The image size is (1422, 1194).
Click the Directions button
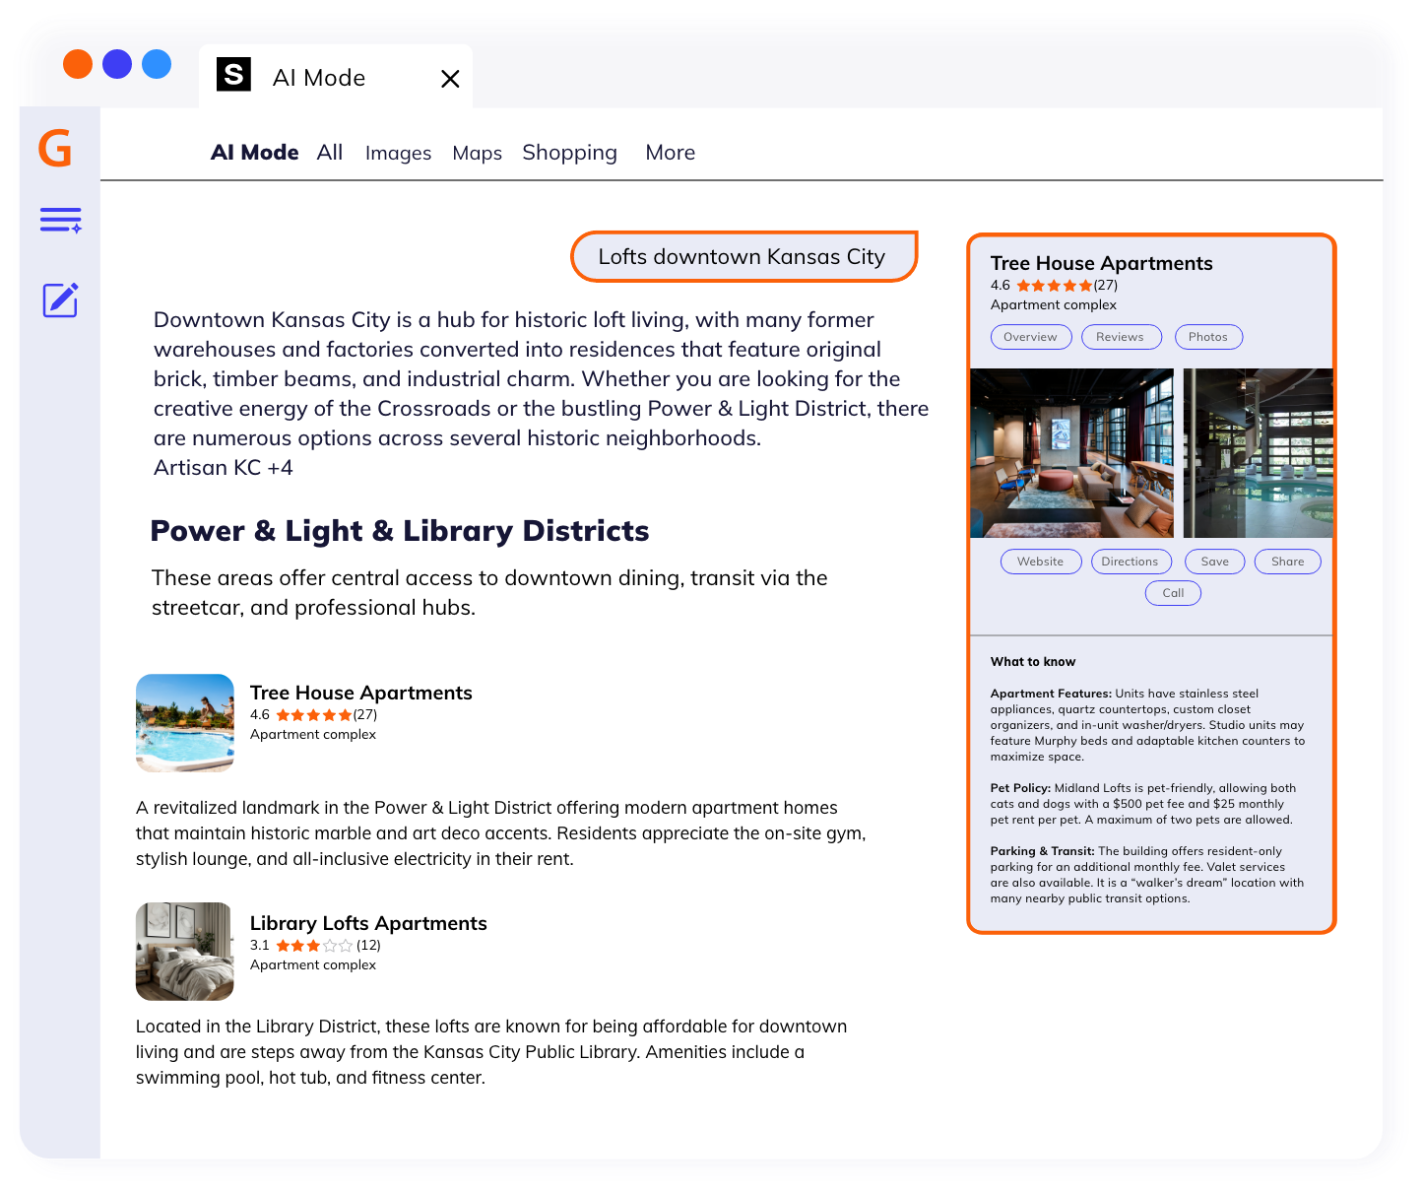1131,562
